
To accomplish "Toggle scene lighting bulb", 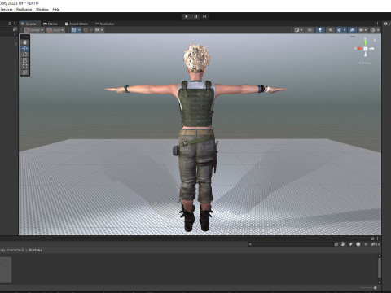I will pos(320,30).
